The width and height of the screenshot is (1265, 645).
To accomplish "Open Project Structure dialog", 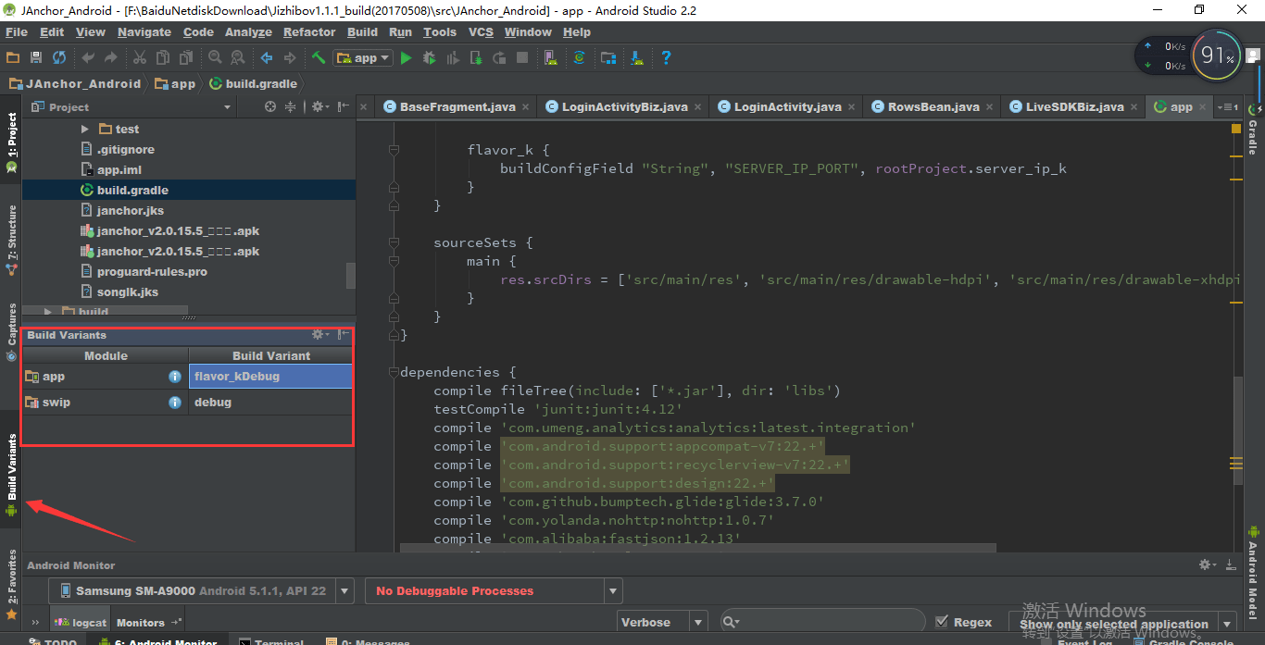I will pyautogui.click(x=608, y=56).
